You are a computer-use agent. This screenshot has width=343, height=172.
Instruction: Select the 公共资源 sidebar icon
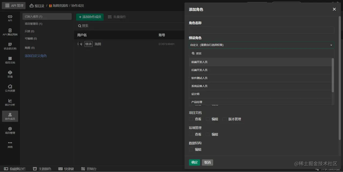(x=10, y=89)
